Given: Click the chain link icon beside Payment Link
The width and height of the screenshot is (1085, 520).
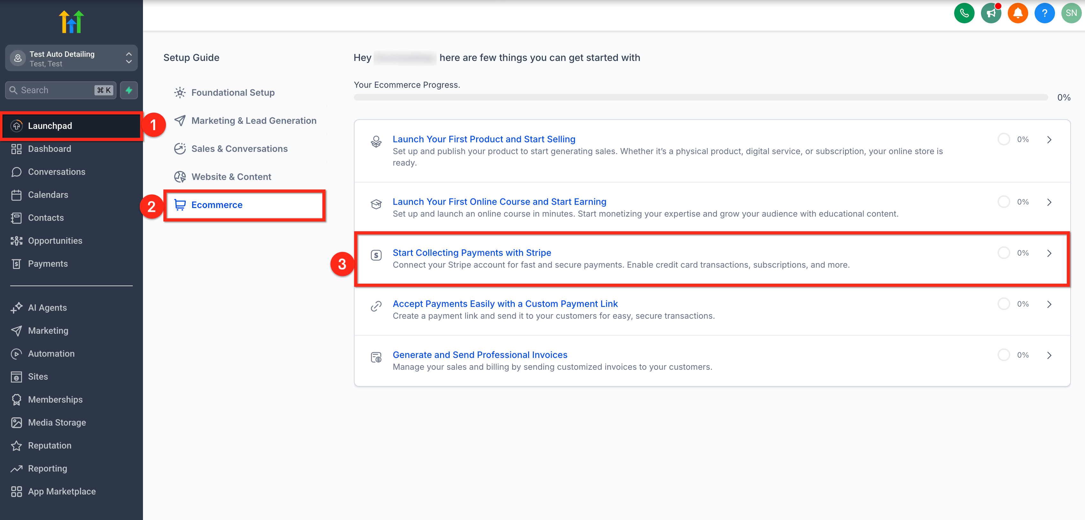Looking at the screenshot, I should point(376,306).
